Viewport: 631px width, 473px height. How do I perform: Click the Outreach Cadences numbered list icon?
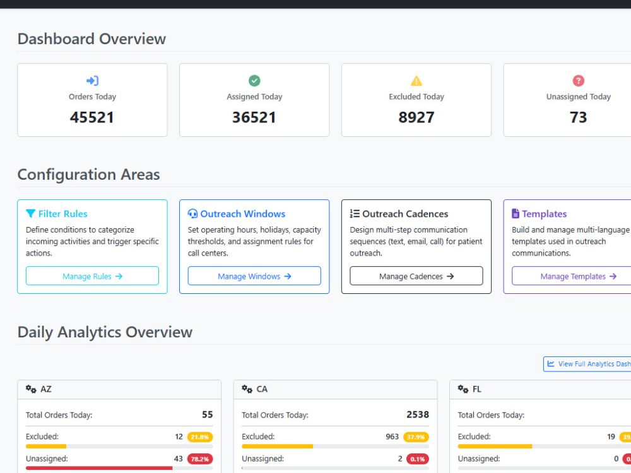point(355,214)
